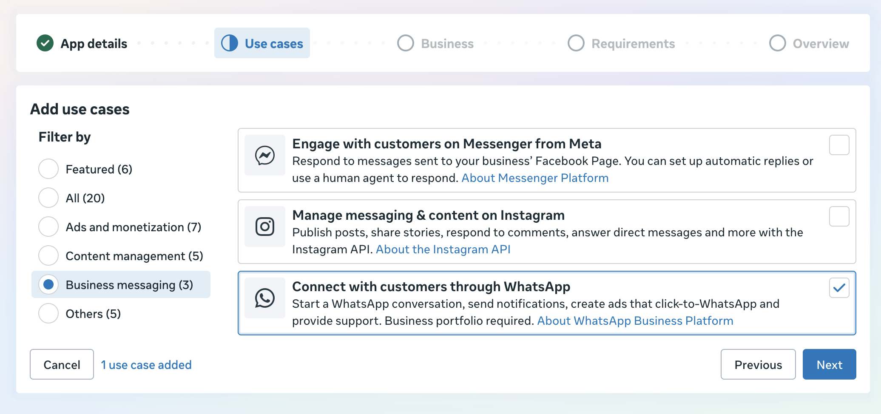Click the empty circle beside Requirements step
This screenshot has width=881, height=414.
576,43
